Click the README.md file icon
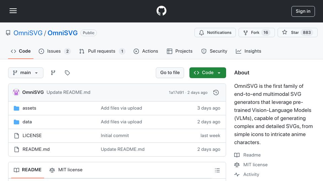 16,149
